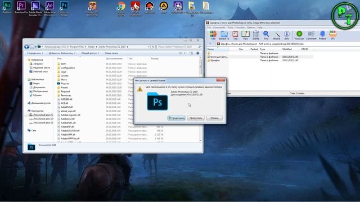Click the Find magnifier icon in WinRAR
The image size is (360, 202).
[x=266, y=35]
